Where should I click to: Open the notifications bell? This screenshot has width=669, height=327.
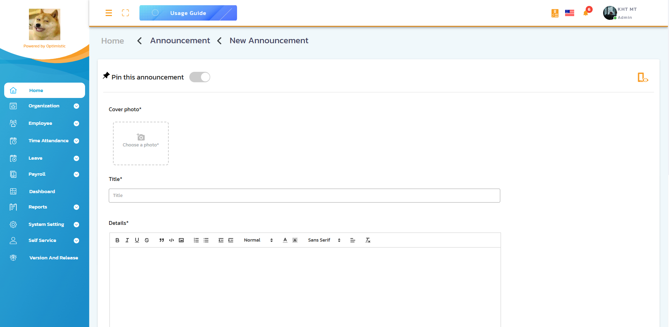pos(586,13)
